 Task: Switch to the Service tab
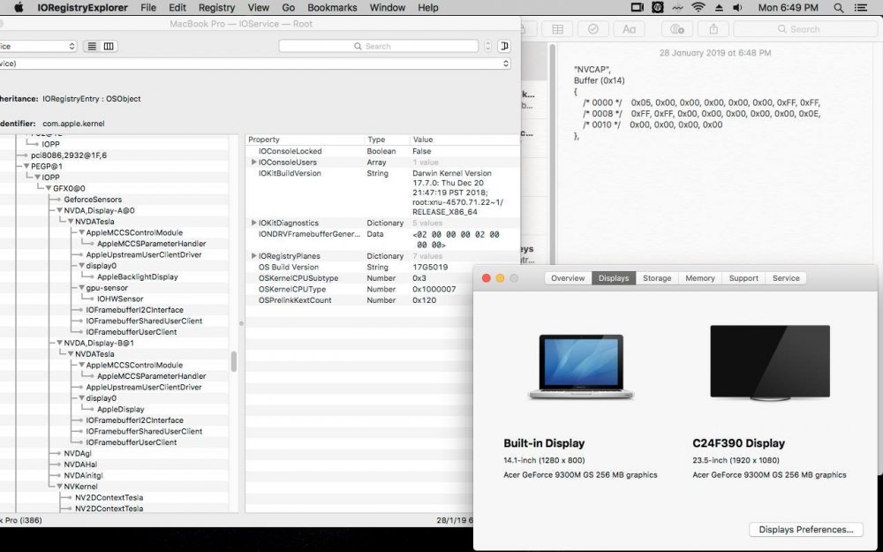786,278
